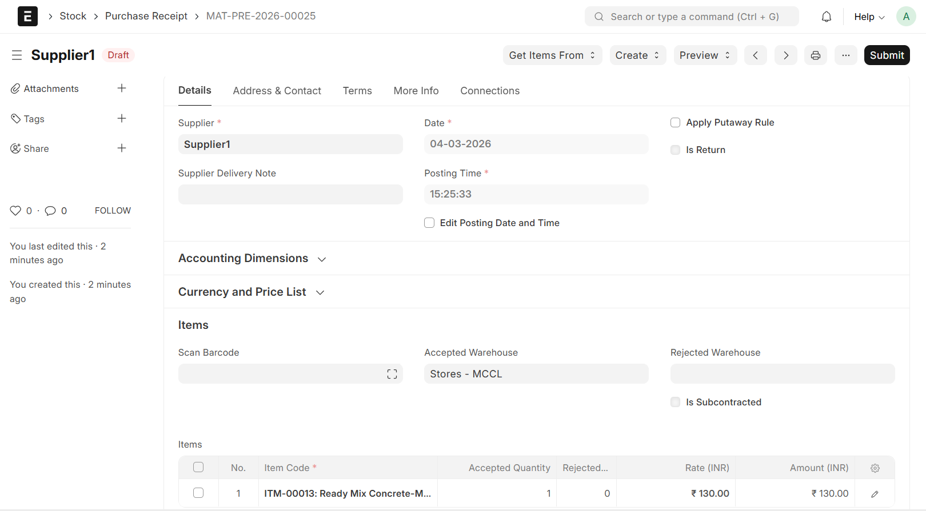This screenshot has width=926, height=511.
Task: Click the Supplier Delivery Note field
Action: pyautogui.click(x=290, y=195)
